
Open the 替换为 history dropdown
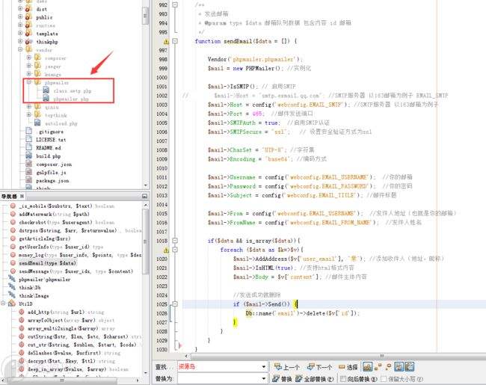click(264, 378)
